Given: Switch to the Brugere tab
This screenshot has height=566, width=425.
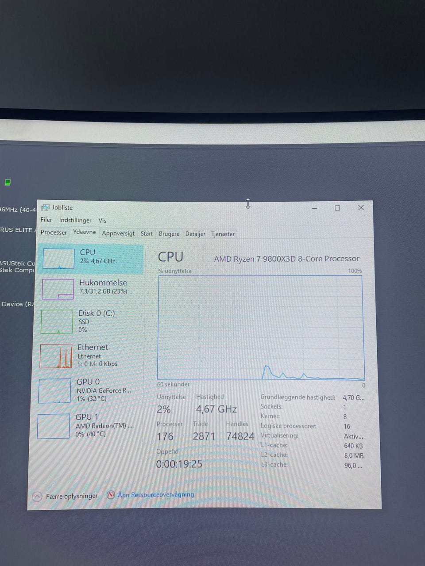Looking at the screenshot, I should point(169,234).
